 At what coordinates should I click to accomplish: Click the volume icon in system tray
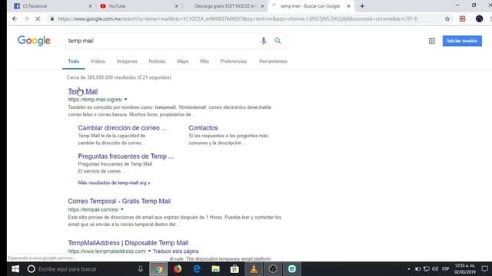pyautogui.click(x=435, y=269)
